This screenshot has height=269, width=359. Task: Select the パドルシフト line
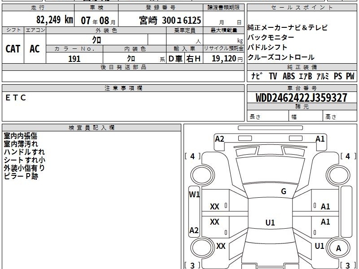pyautogui.click(x=267, y=48)
